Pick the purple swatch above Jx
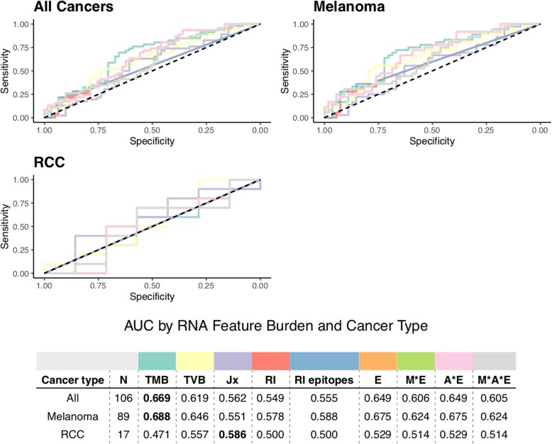 [x=231, y=360]
